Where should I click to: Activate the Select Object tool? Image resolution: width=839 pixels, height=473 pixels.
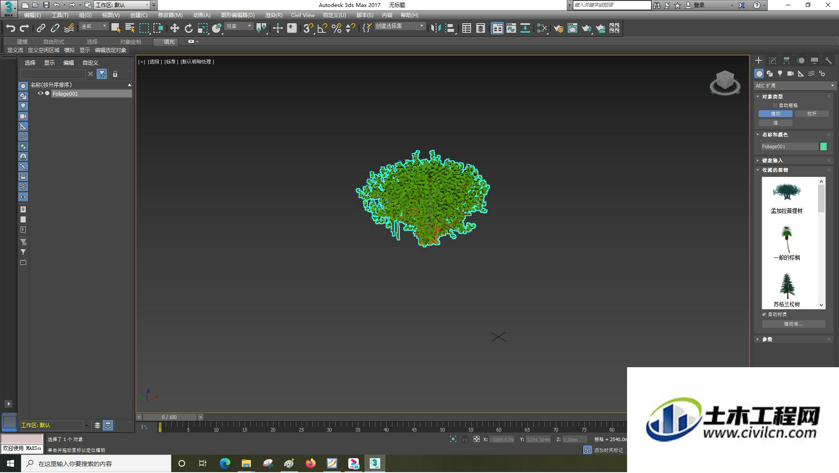pyautogui.click(x=116, y=28)
